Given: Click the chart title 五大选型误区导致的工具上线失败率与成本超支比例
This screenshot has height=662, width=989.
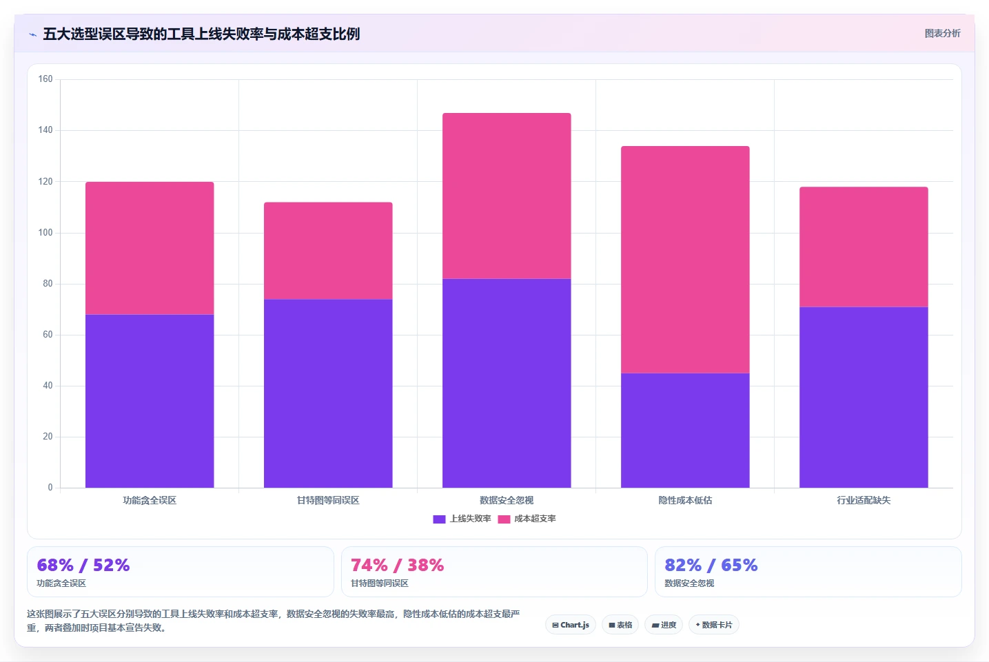Looking at the screenshot, I should (x=201, y=34).
